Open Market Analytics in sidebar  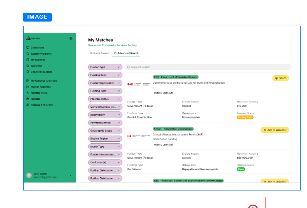[39, 87]
